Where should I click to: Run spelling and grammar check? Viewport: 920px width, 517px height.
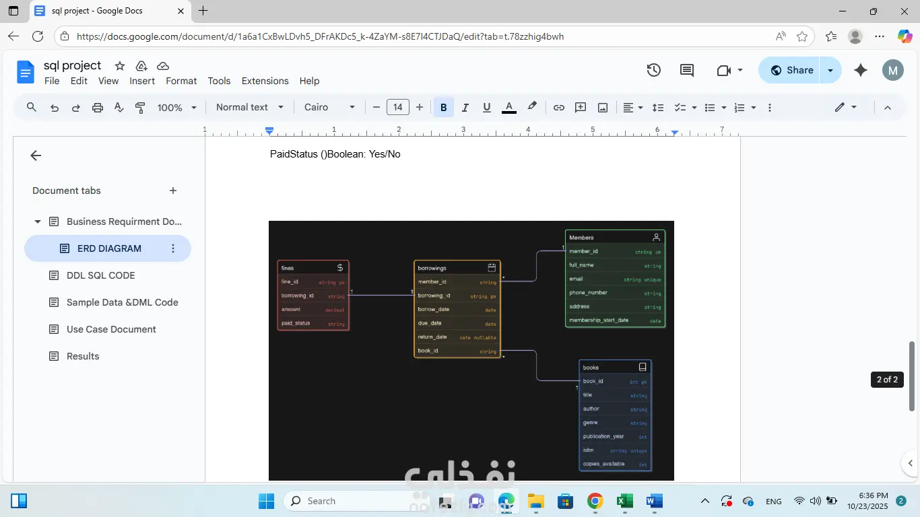coord(119,108)
